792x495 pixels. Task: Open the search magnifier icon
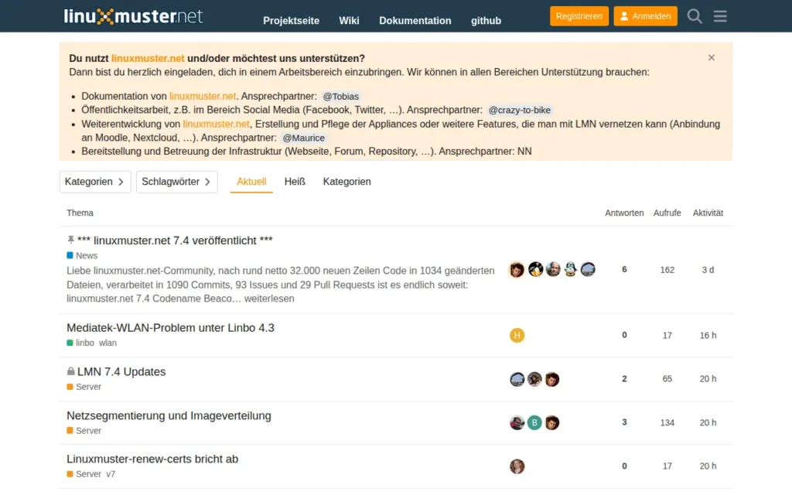(x=695, y=16)
